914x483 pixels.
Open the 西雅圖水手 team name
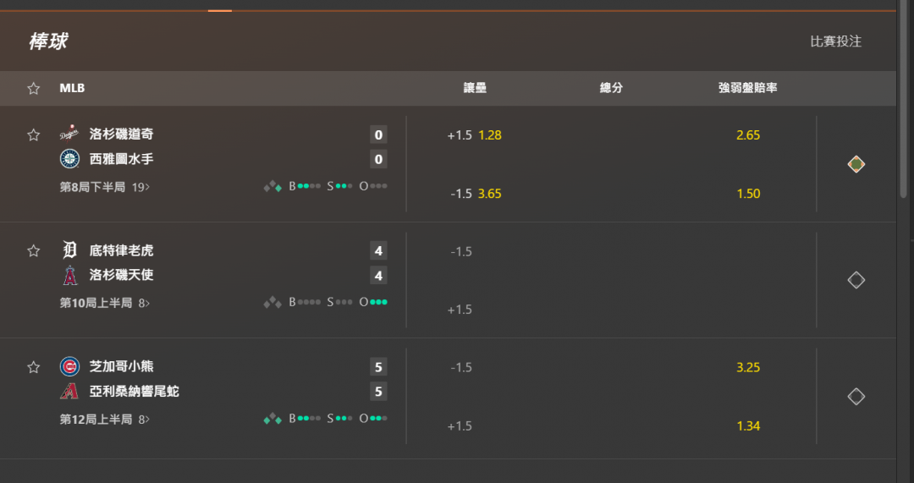(x=121, y=158)
